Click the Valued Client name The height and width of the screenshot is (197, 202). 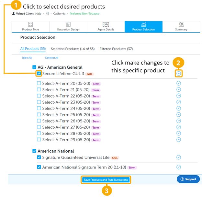pos(25,14)
